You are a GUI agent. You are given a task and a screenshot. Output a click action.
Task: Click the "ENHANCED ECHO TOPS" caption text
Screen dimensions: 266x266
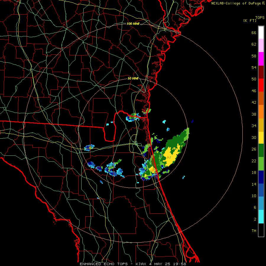point(104,264)
